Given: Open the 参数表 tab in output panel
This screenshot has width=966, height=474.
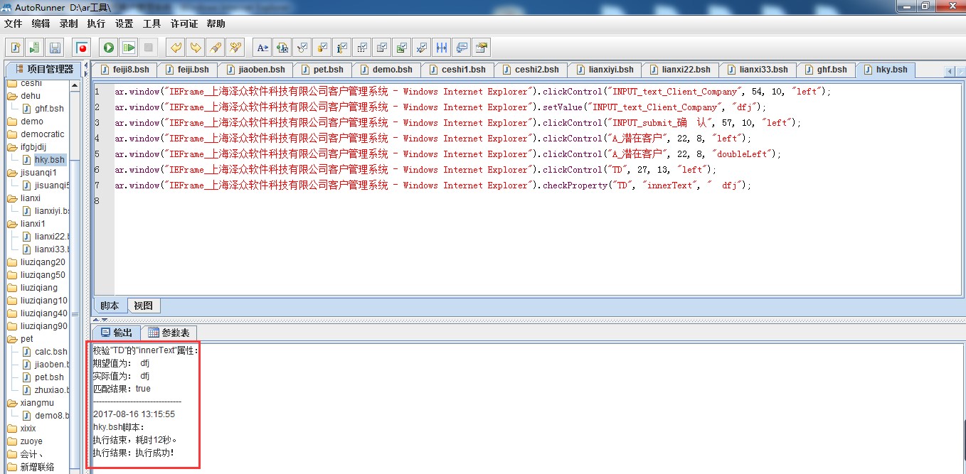Looking at the screenshot, I should pos(169,333).
